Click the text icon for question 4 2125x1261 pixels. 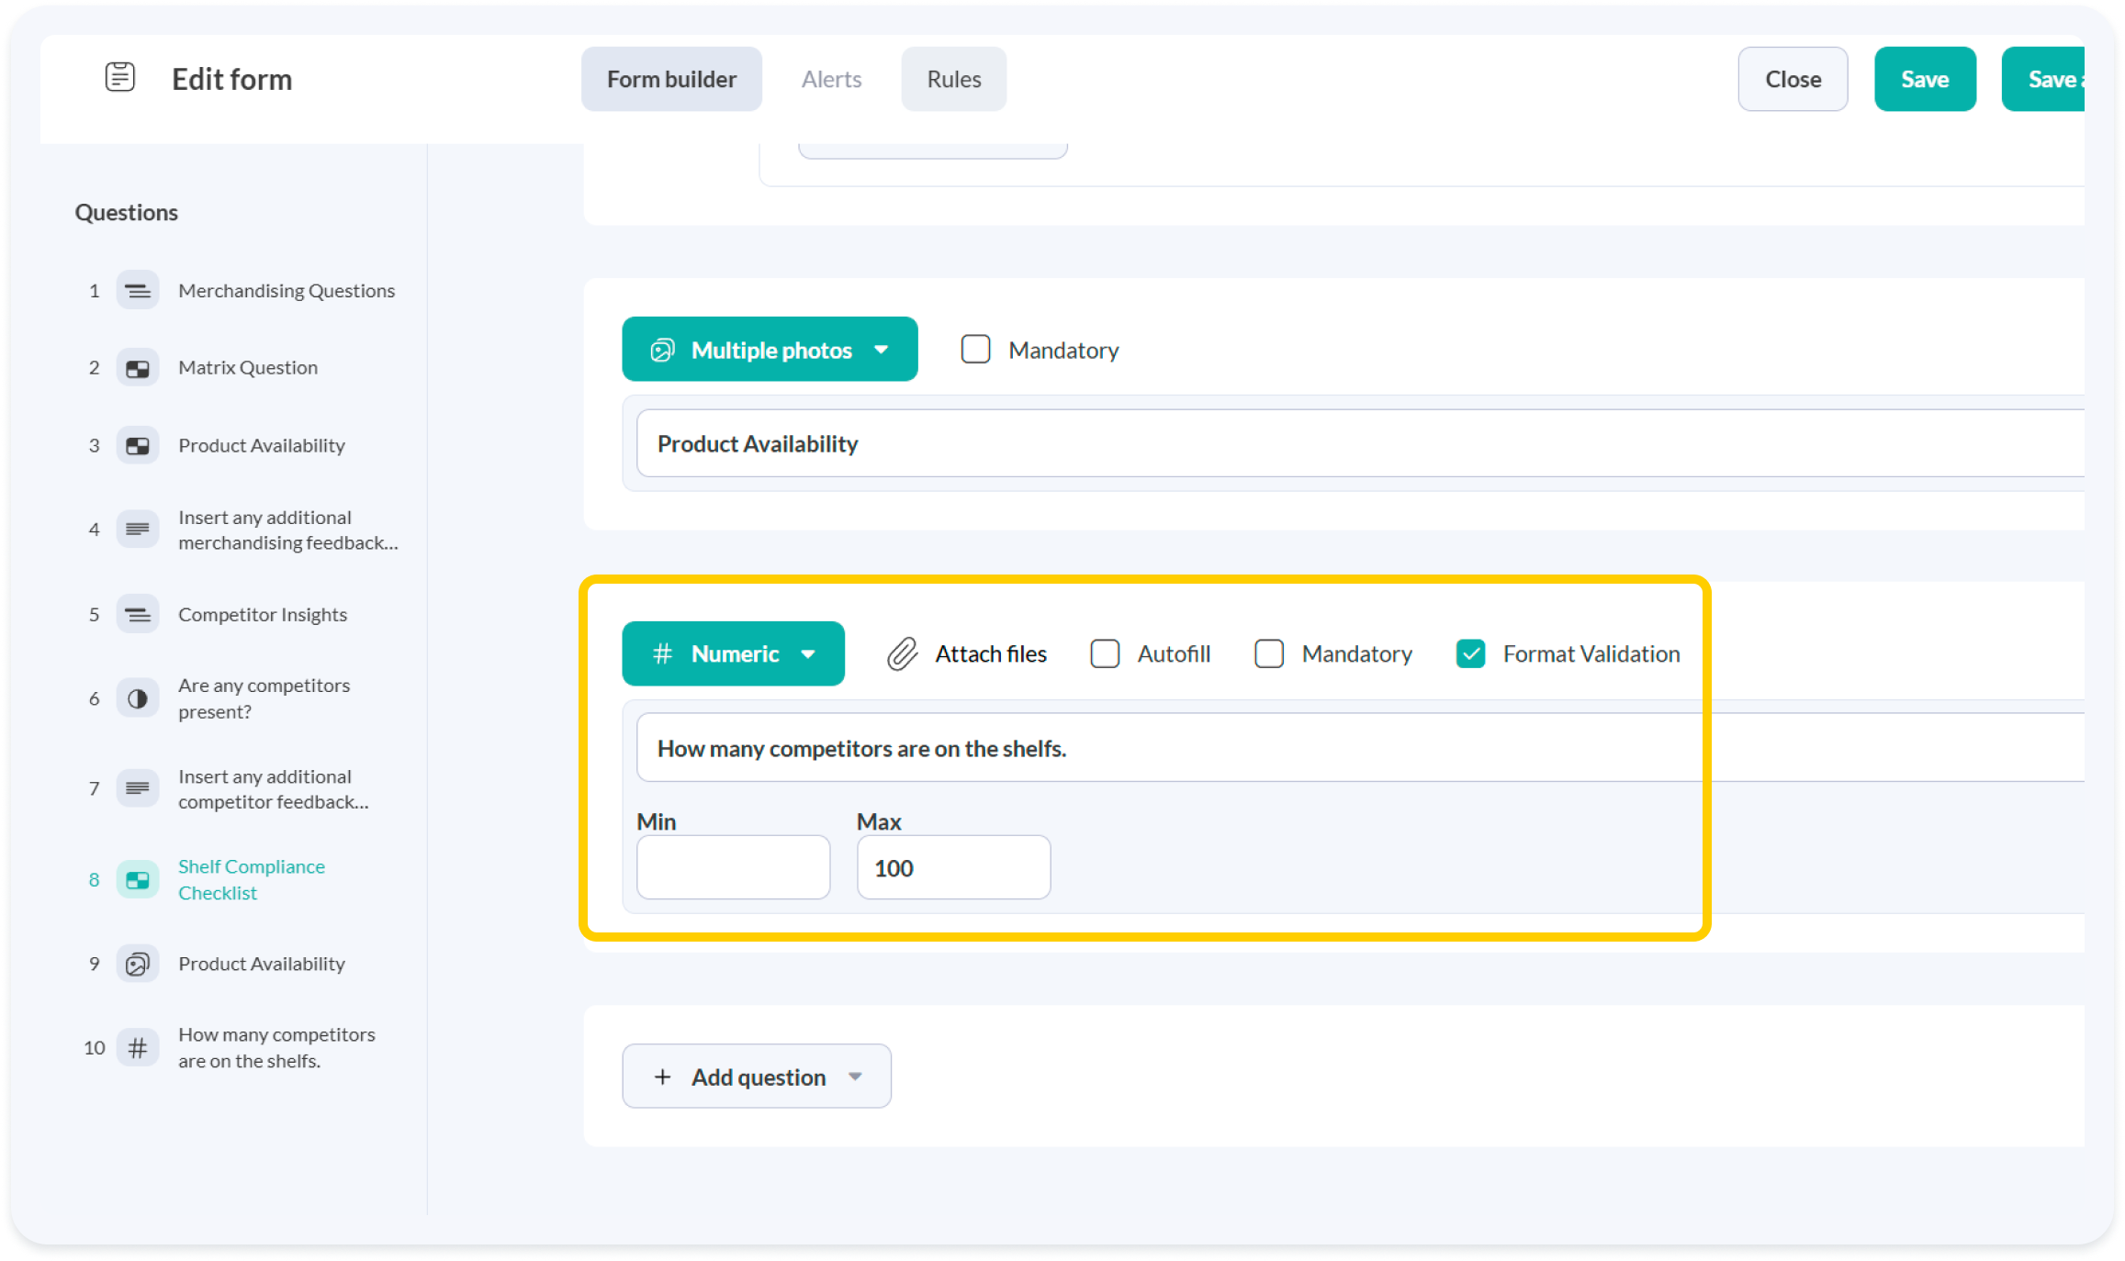(x=138, y=530)
